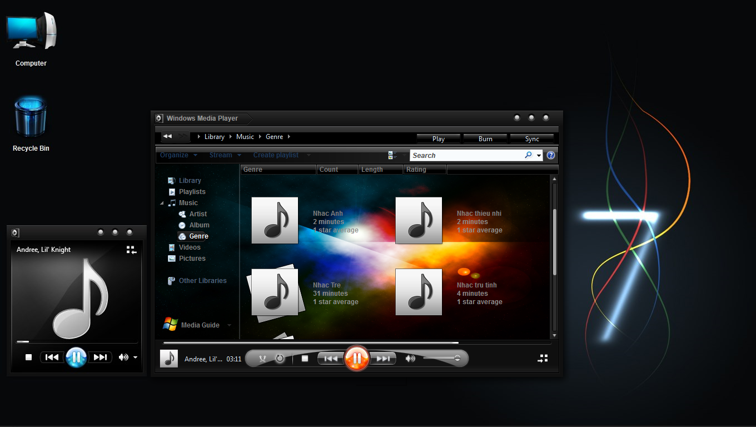Open the Media Guide
The height and width of the screenshot is (427, 756).
(192, 325)
